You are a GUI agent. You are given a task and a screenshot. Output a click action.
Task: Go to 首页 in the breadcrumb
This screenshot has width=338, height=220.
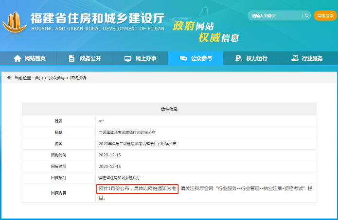point(39,78)
